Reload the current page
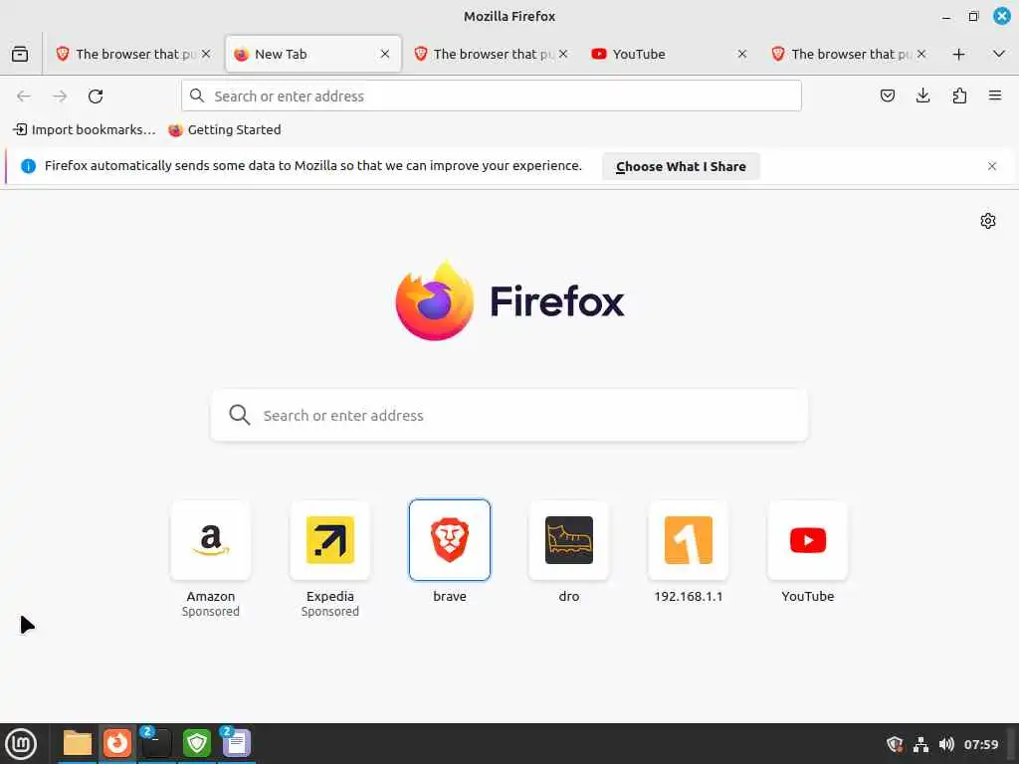The height and width of the screenshot is (764, 1019). (x=96, y=96)
